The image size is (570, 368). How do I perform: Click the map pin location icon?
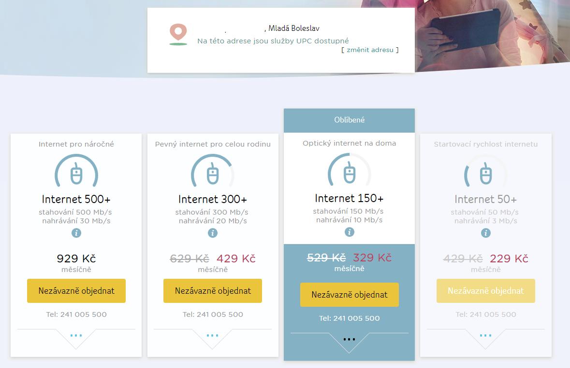178,34
